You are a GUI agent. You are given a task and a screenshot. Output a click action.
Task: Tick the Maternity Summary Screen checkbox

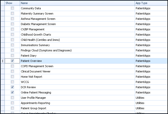tap(12, 14)
